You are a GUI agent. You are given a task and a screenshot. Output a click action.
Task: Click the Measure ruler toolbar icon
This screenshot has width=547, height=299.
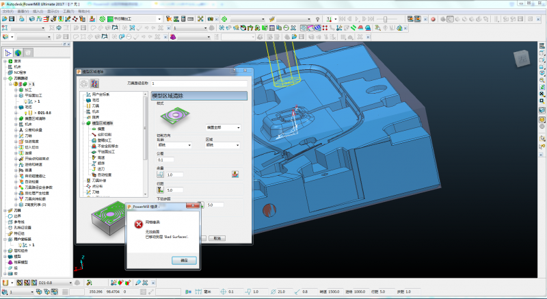click(191, 19)
